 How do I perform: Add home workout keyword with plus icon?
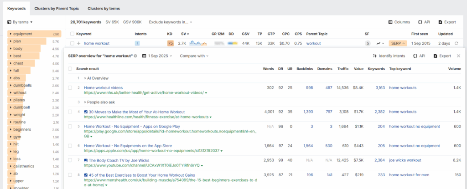(x=79, y=43)
